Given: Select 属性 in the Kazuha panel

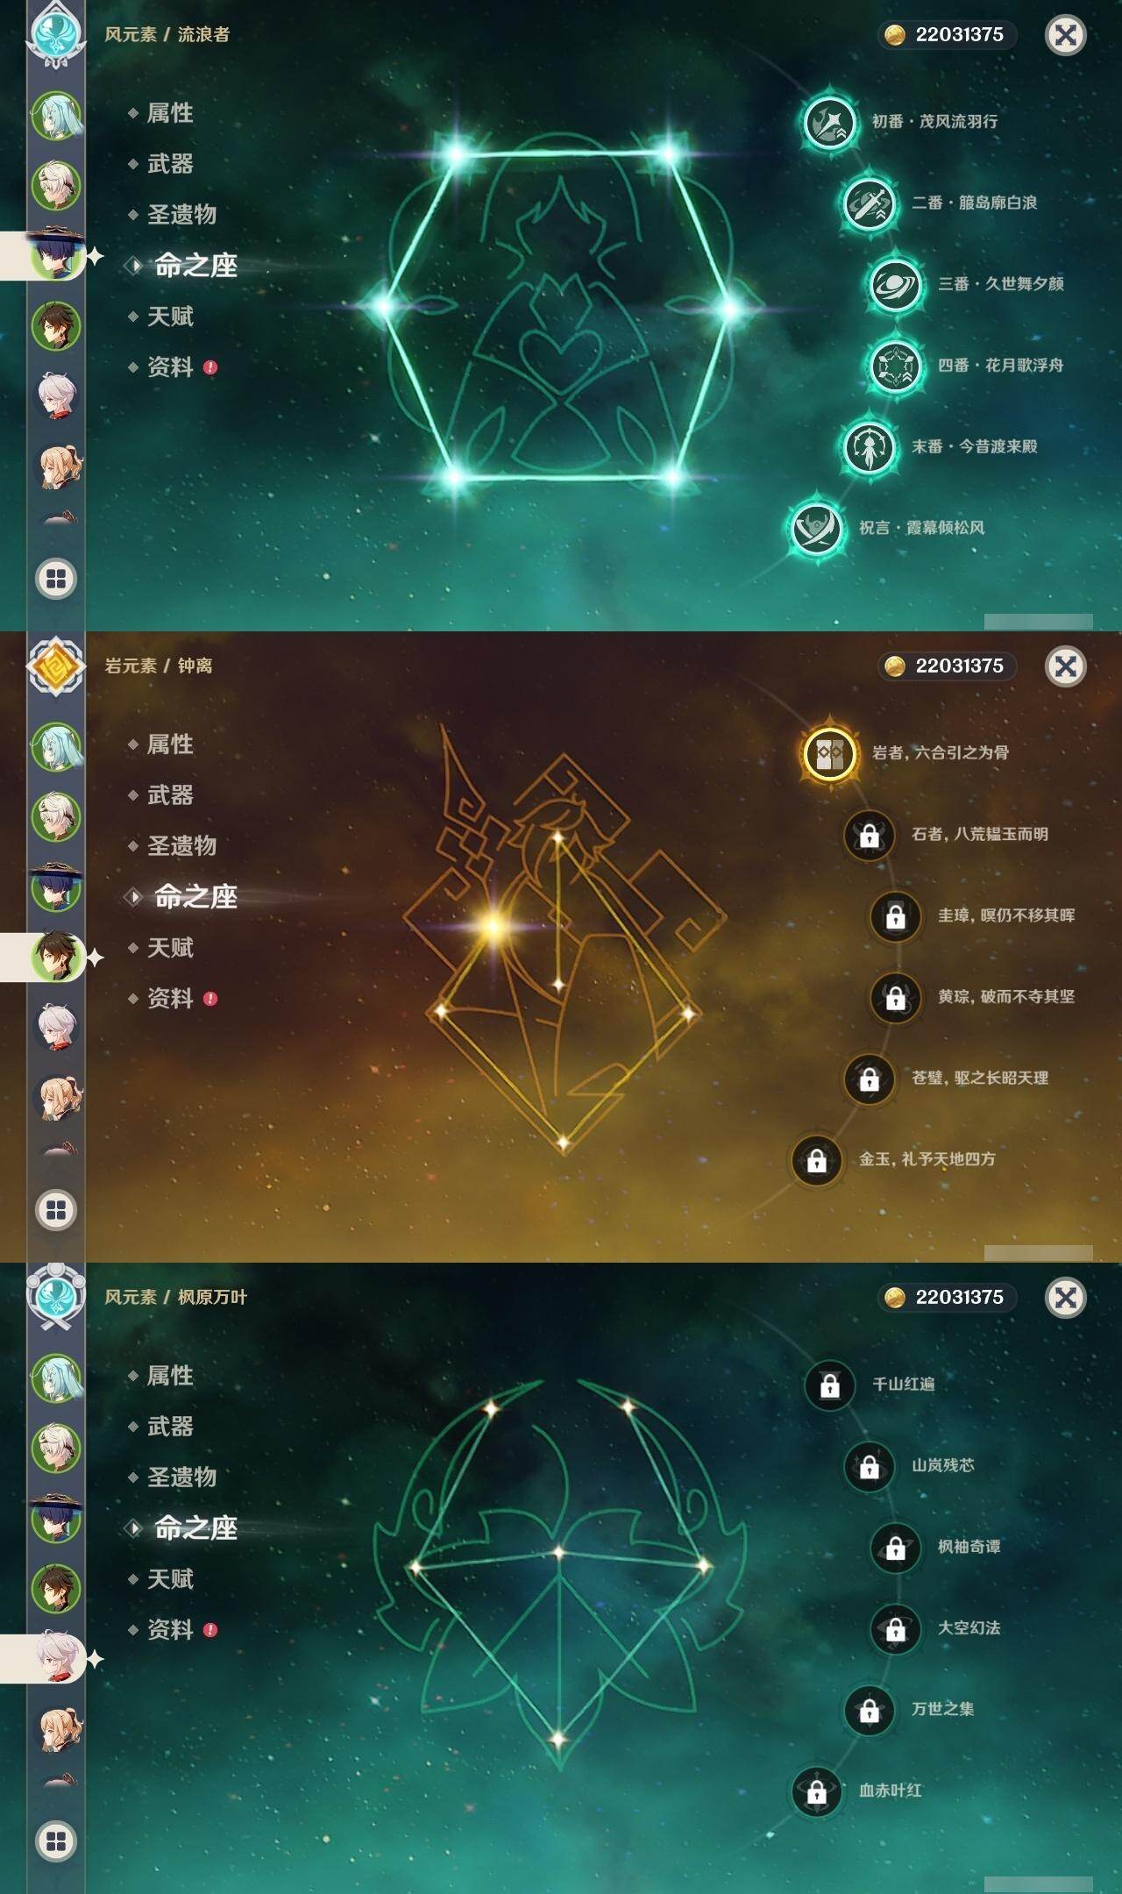Looking at the screenshot, I should coord(170,1376).
